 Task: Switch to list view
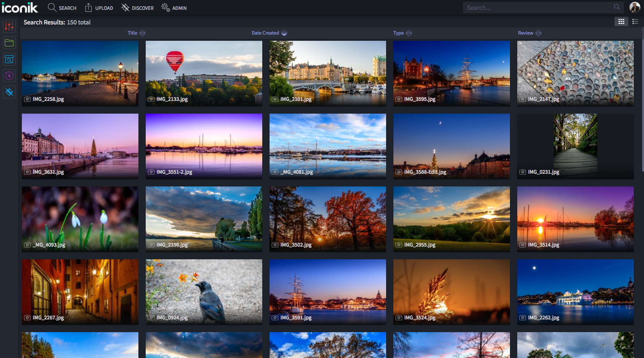[635, 22]
